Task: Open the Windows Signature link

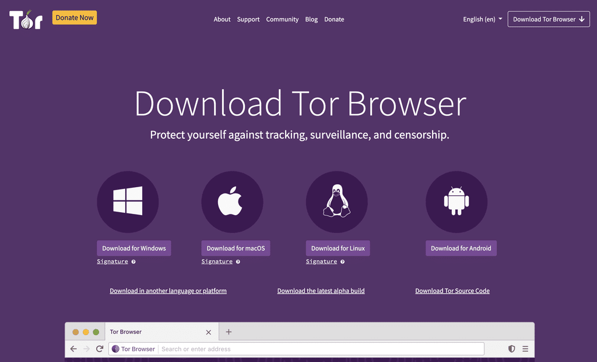Action: tap(113, 262)
